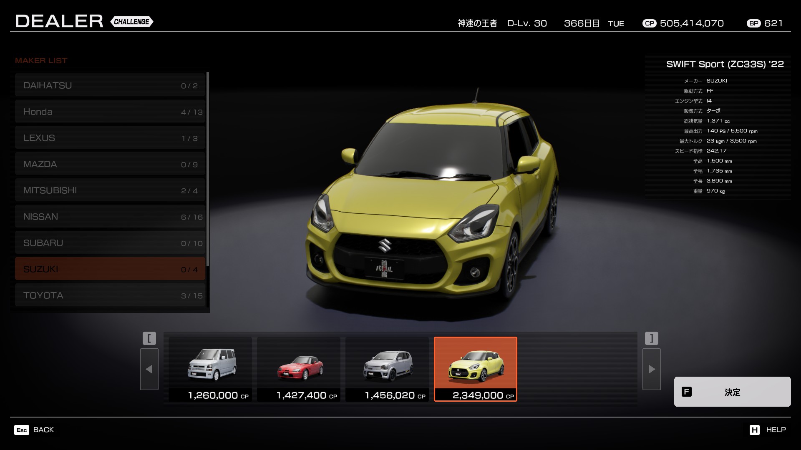
Task: Open the DAIHATSU maker entry
Action: [110, 85]
